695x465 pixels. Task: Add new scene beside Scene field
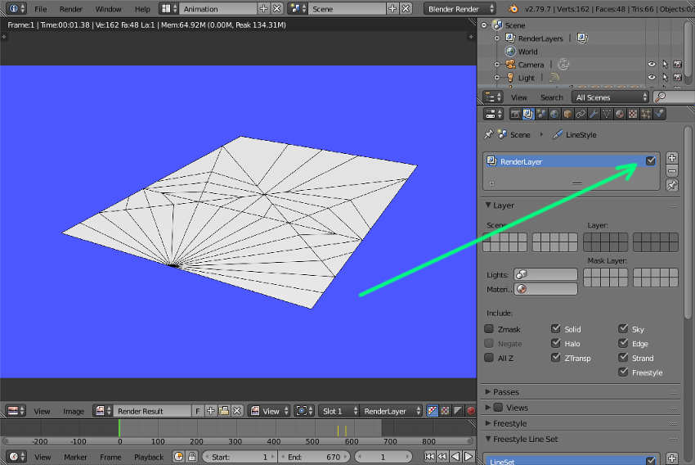click(392, 8)
